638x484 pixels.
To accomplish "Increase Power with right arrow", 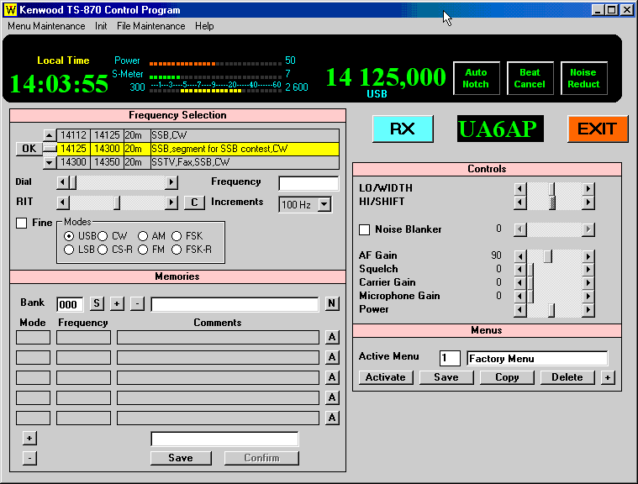I will coord(588,310).
